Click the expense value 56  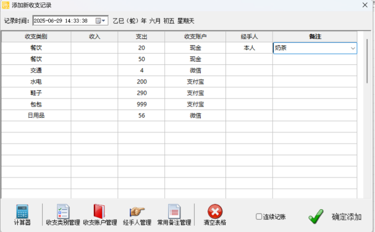(141, 116)
